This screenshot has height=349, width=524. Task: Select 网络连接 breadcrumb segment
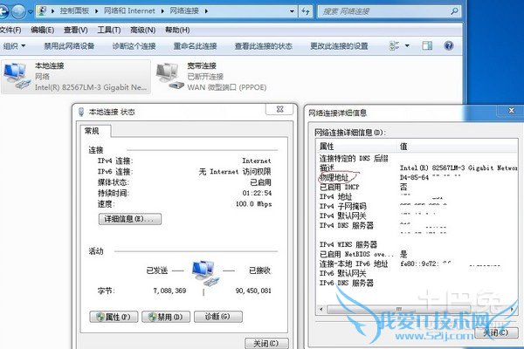[x=184, y=11]
